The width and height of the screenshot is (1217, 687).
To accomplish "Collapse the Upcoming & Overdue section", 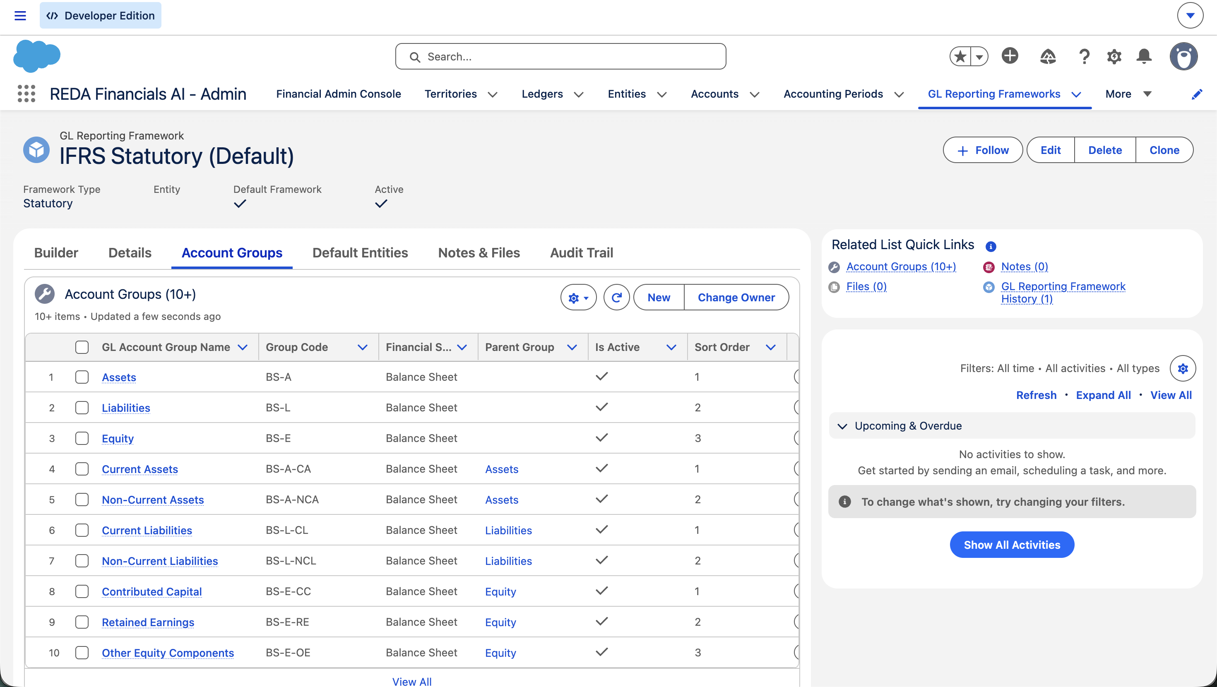I will [x=842, y=426].
